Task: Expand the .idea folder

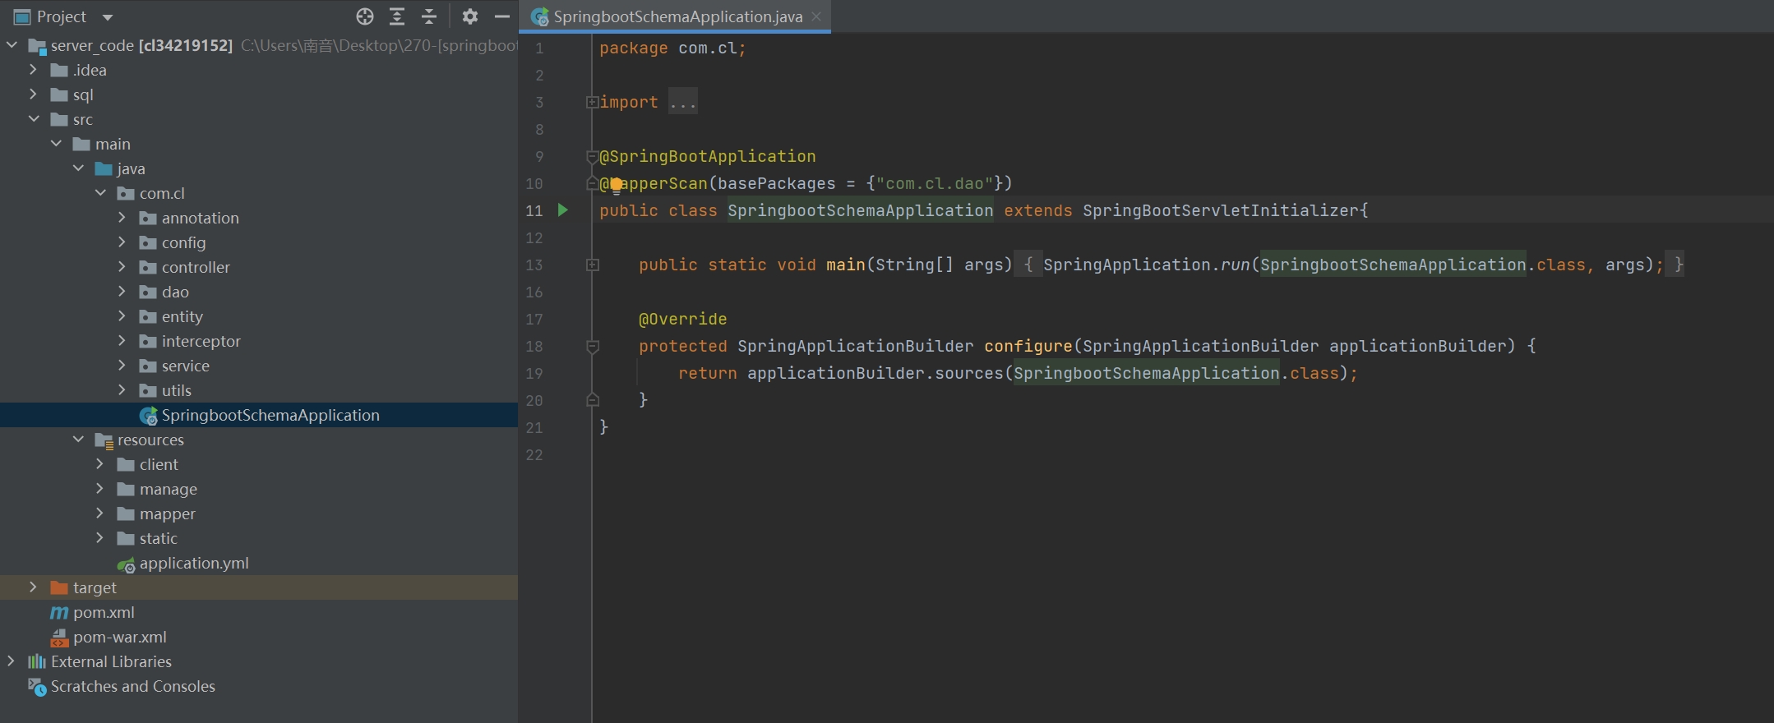Action: click(x=34, y=70)
